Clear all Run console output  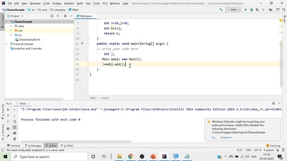click(x=15, y=139)
